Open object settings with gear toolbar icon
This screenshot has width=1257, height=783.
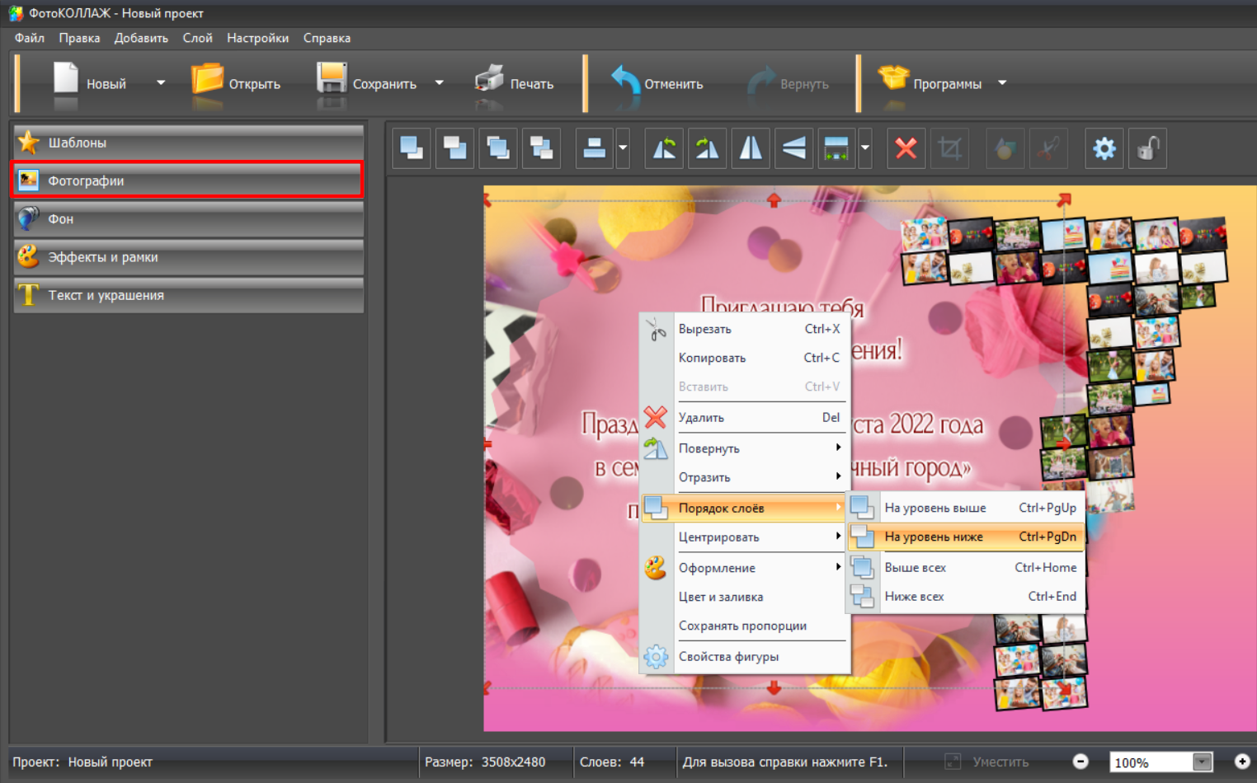pyautogui.click(x=1104, y=148)
